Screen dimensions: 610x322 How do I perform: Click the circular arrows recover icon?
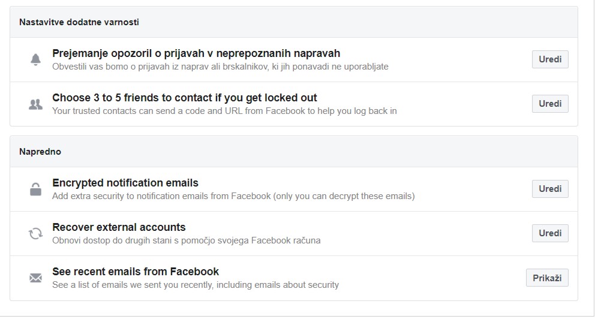tap(36, 234)
